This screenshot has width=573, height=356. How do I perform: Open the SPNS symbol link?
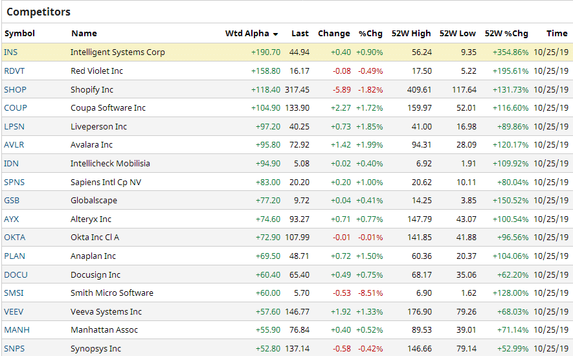click(x=14, y=183)
